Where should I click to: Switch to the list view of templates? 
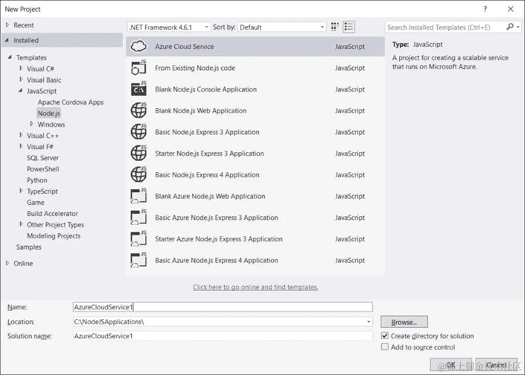[349, 27]
